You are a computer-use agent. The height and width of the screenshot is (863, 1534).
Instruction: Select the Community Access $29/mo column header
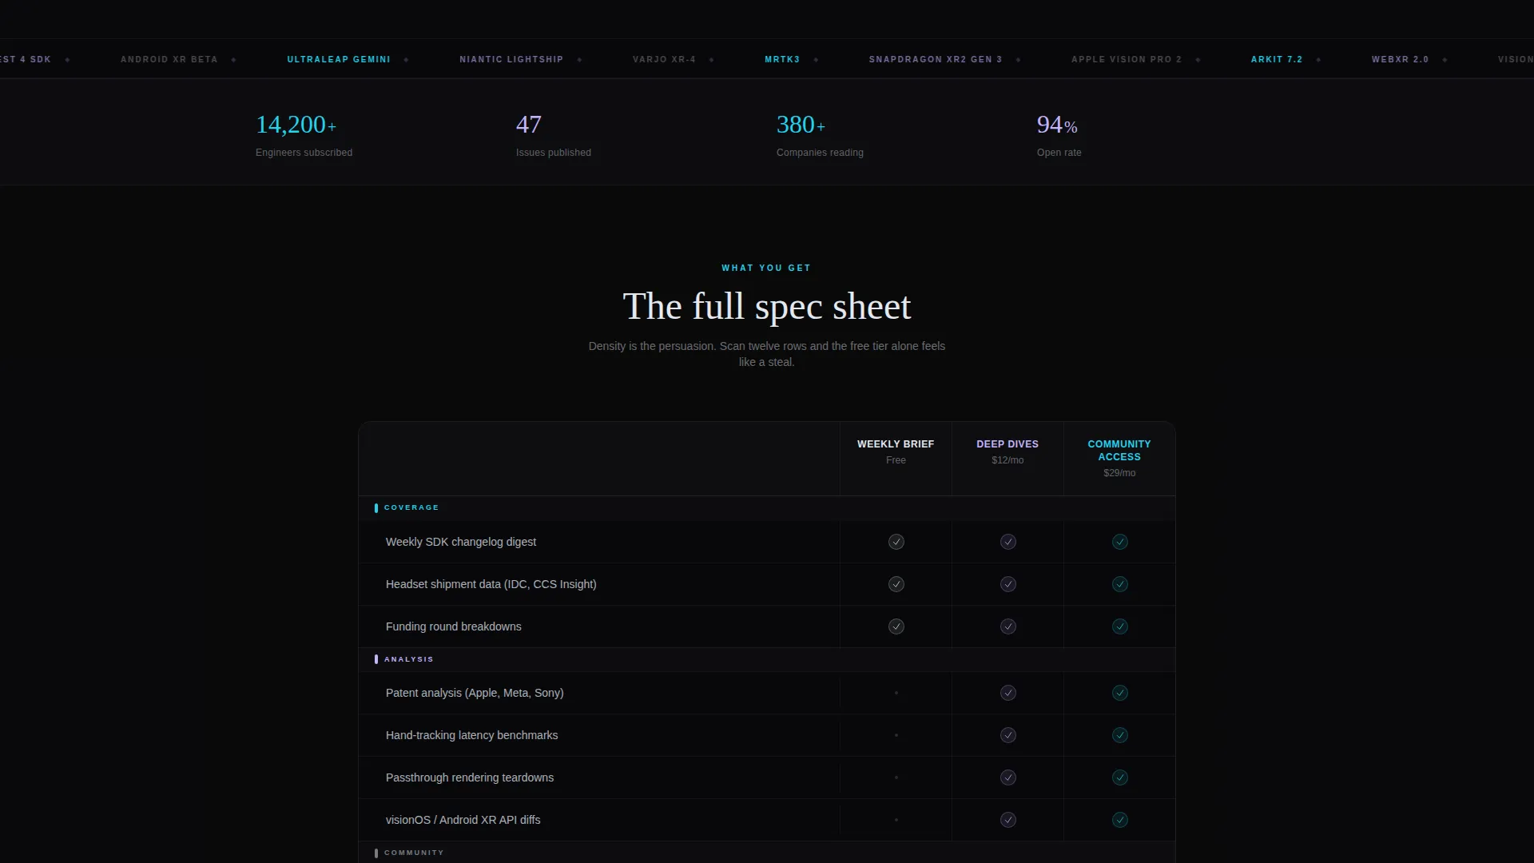pos(1119,459)
